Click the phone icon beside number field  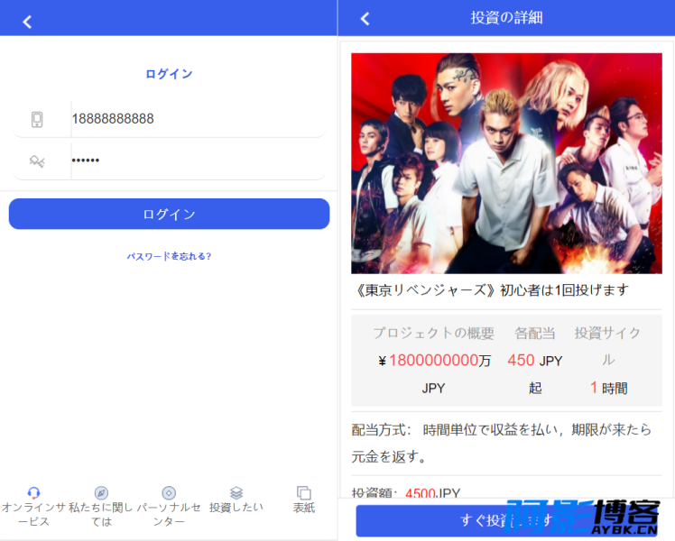pyautogui.click(x=37, y=119)
